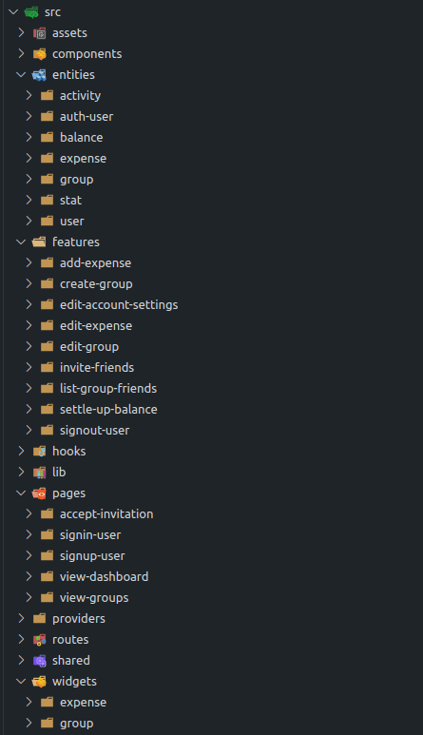
Task: Select the 'balance' folder name
Action: [x=81, y=137]
